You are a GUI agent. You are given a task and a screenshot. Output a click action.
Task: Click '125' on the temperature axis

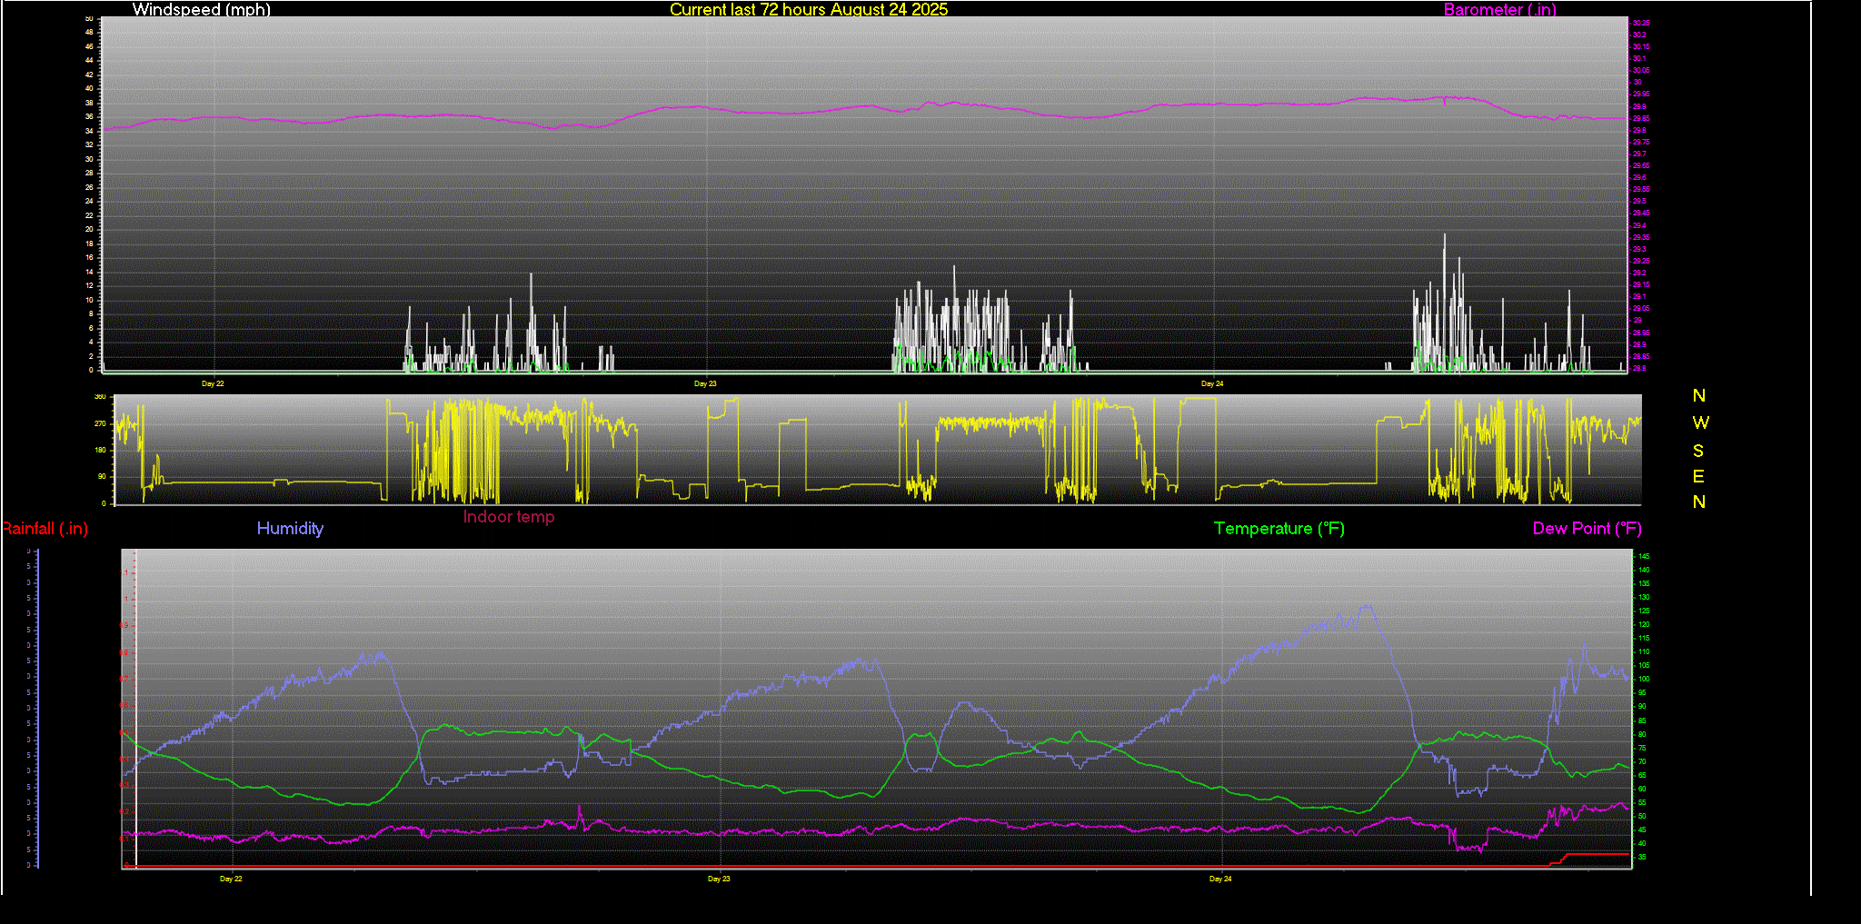[x=1645, y=611]
